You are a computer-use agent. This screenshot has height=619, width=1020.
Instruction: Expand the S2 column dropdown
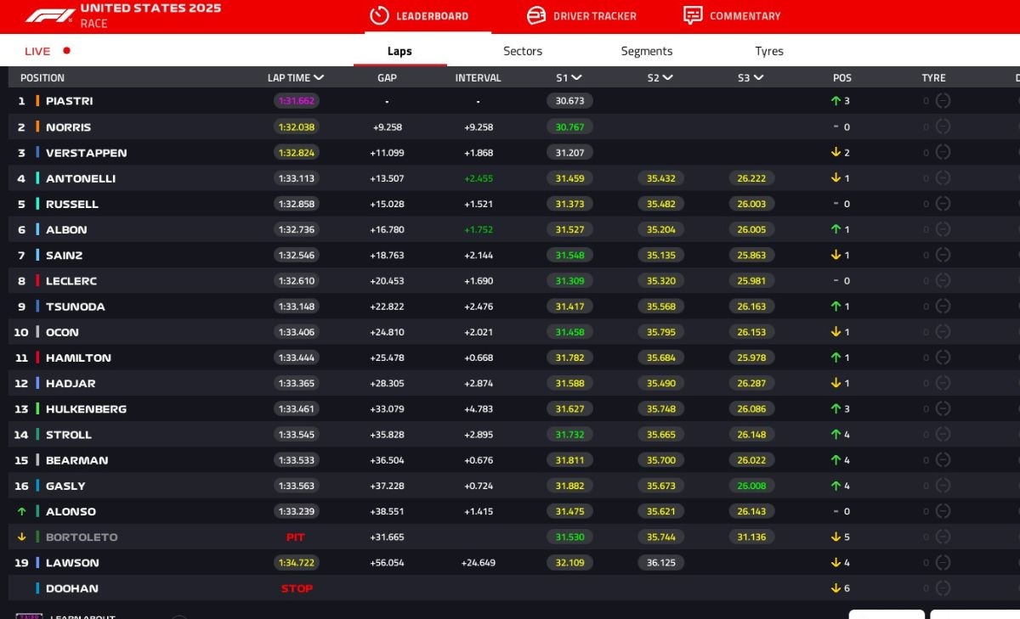point(667,77)
